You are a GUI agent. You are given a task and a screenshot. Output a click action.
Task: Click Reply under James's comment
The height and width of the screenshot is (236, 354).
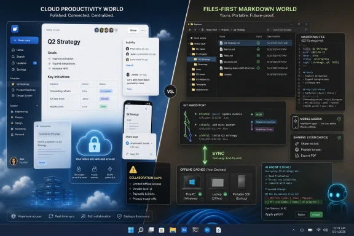tap(129, 89)
